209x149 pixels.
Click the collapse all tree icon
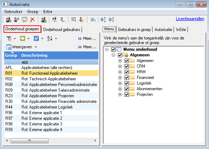click(x=111, y=20)
